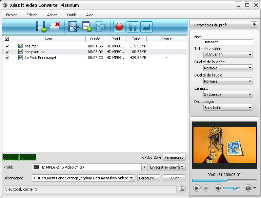Open the Qualité de la vidéo dropdown
The width and height of the screenshot is (261, 198).
tap(228, 68)
